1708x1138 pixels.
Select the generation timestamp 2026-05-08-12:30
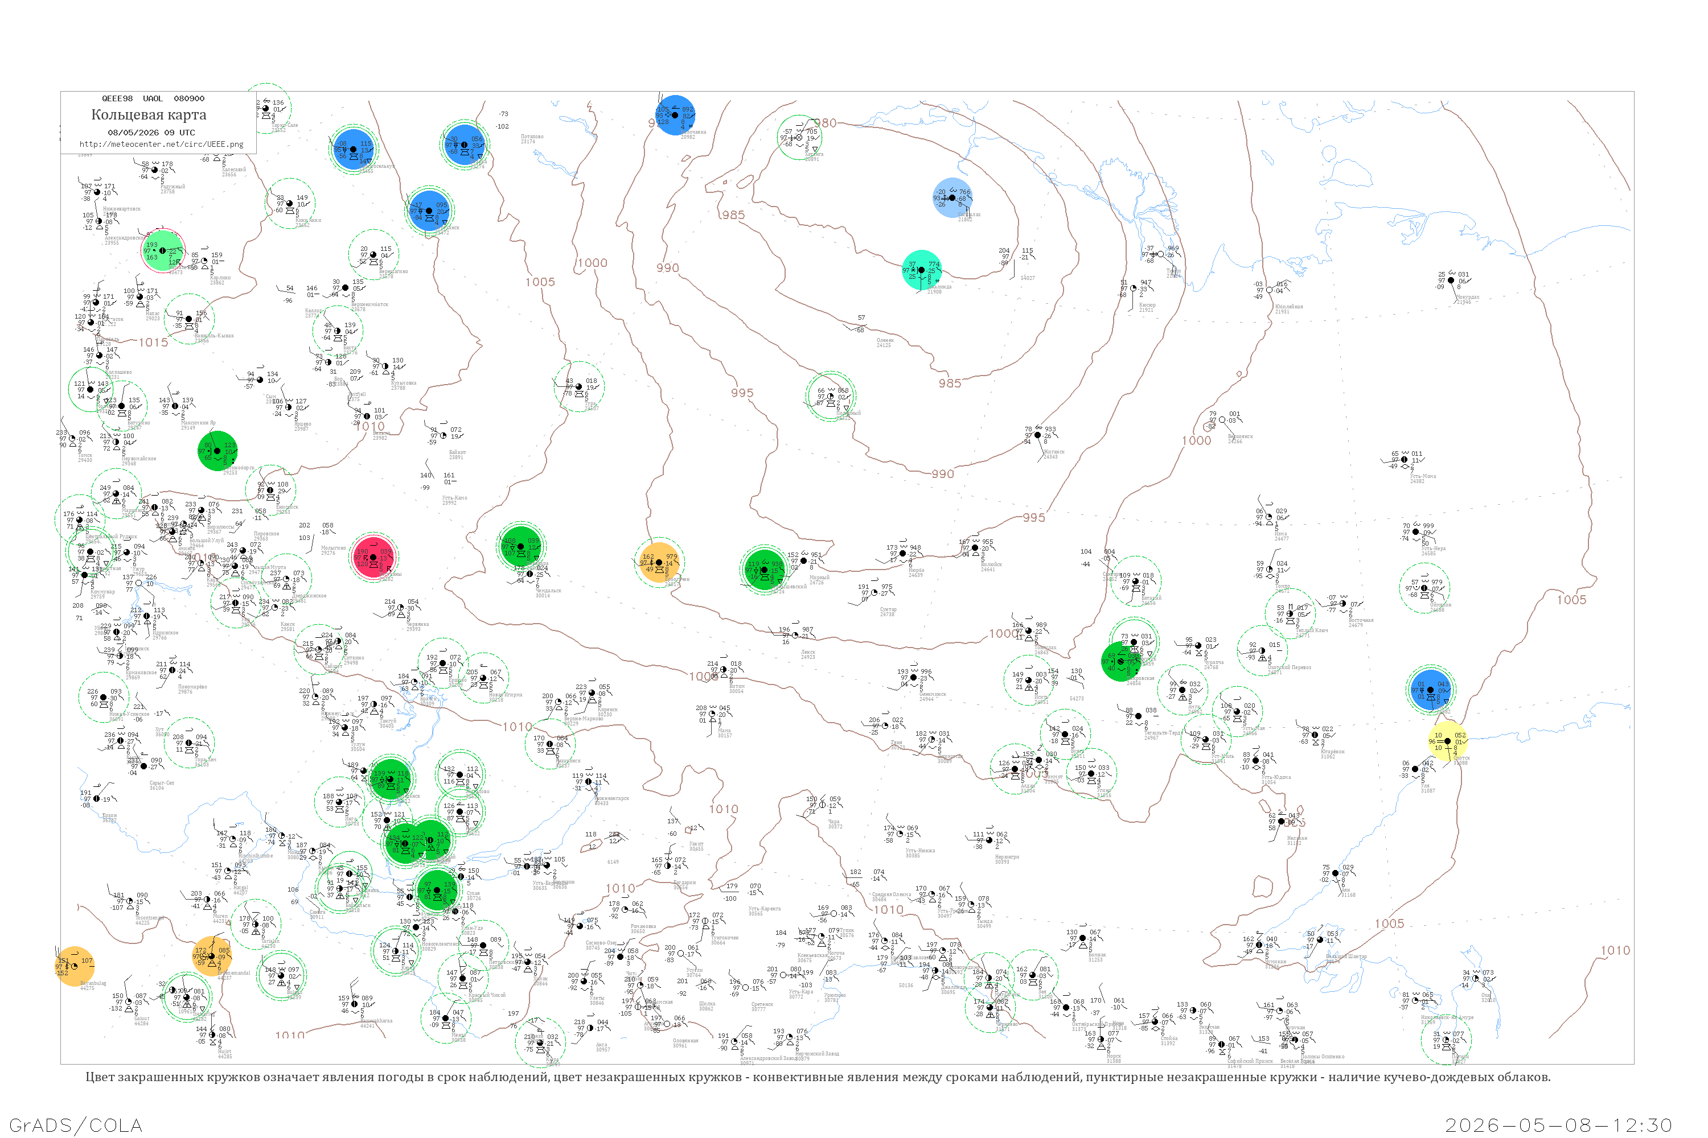tap(1558, 1125)
